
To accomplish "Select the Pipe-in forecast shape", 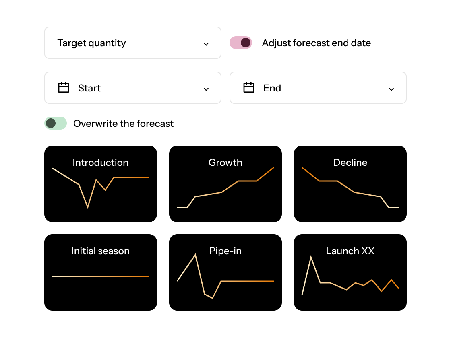I will (225, 272).
